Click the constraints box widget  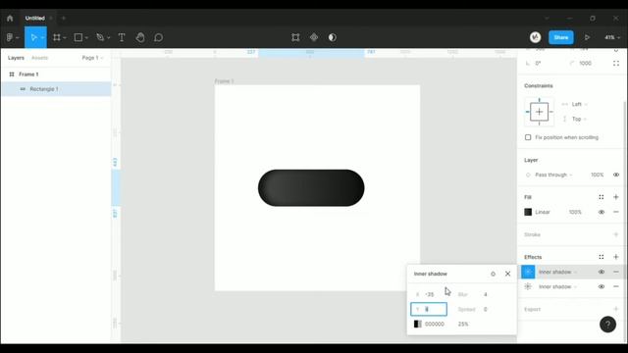[x=539, y=112]
